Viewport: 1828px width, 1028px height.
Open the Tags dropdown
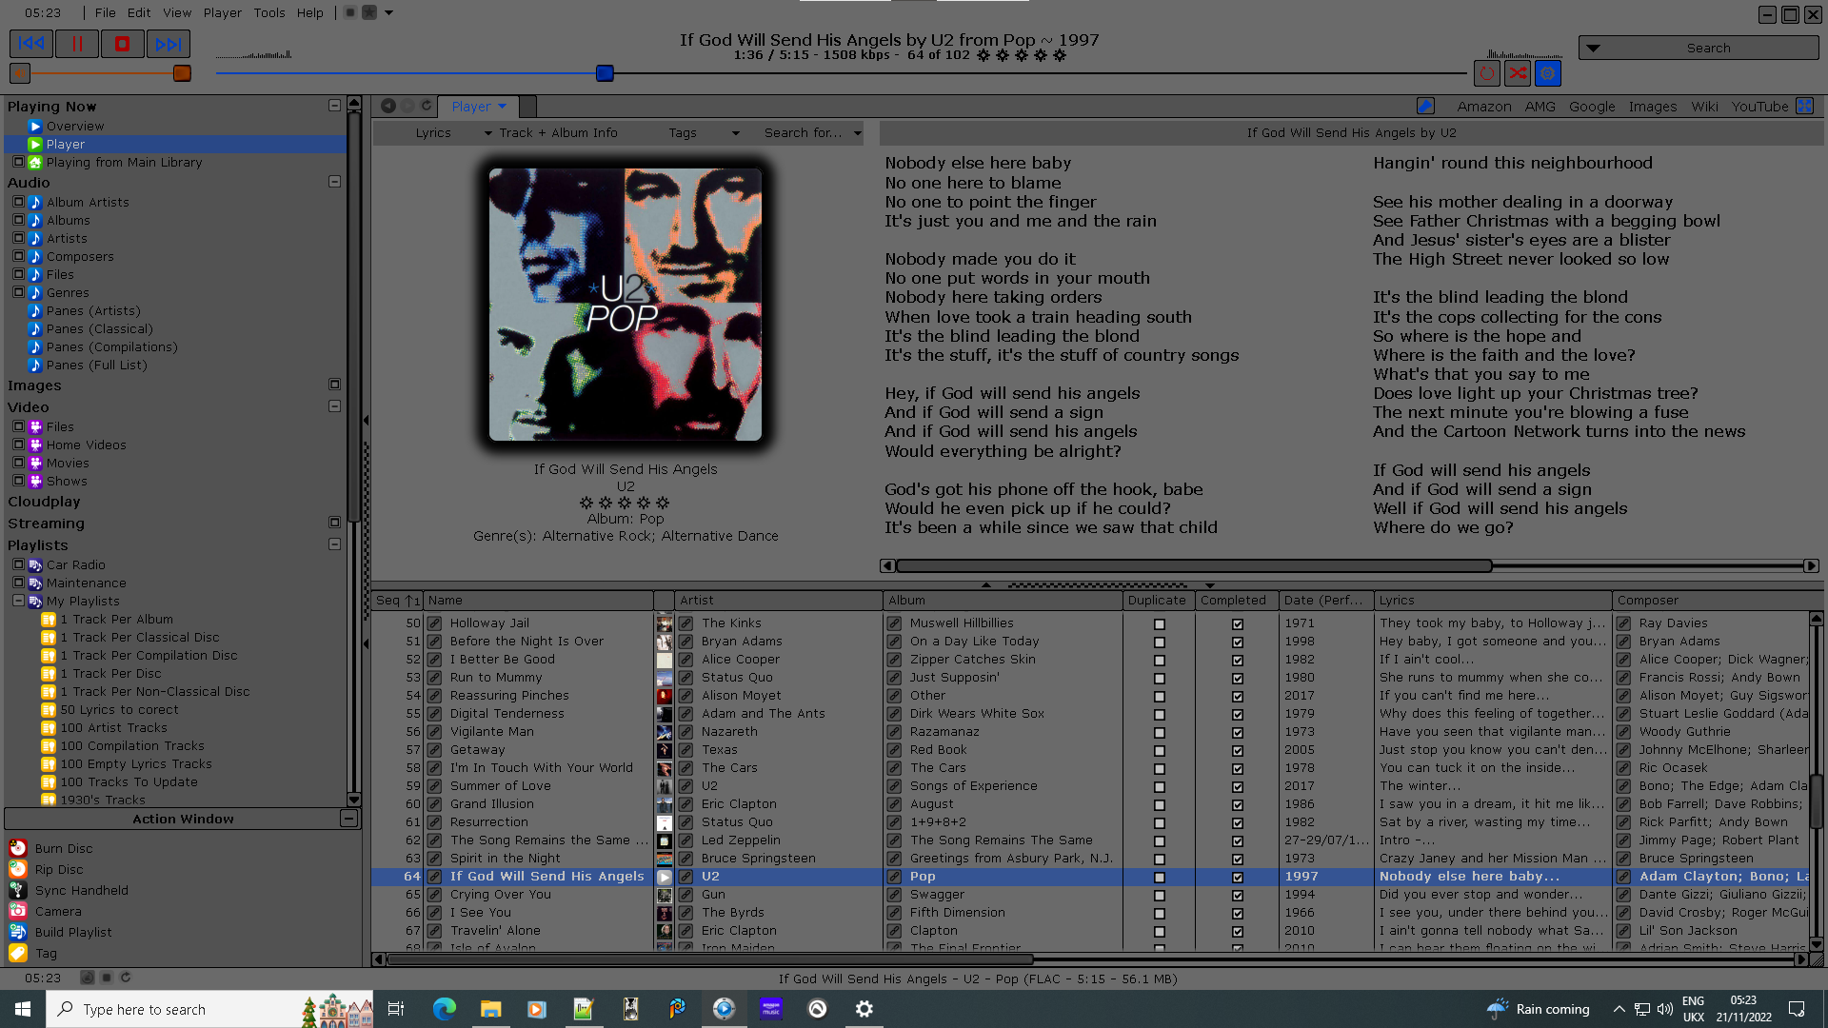704,133
